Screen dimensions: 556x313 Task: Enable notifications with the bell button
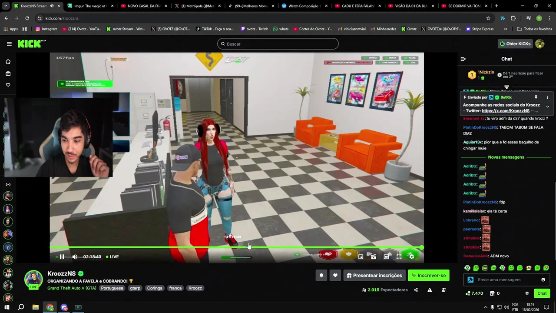(321, 275)
